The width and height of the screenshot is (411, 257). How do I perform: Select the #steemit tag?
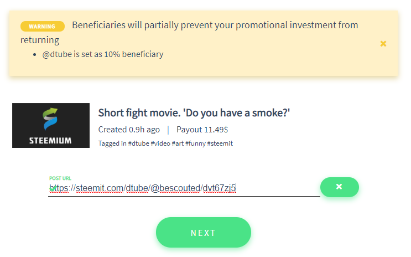[x=220, y=143]
